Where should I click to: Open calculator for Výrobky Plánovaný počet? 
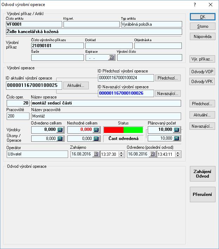[177, 129]
